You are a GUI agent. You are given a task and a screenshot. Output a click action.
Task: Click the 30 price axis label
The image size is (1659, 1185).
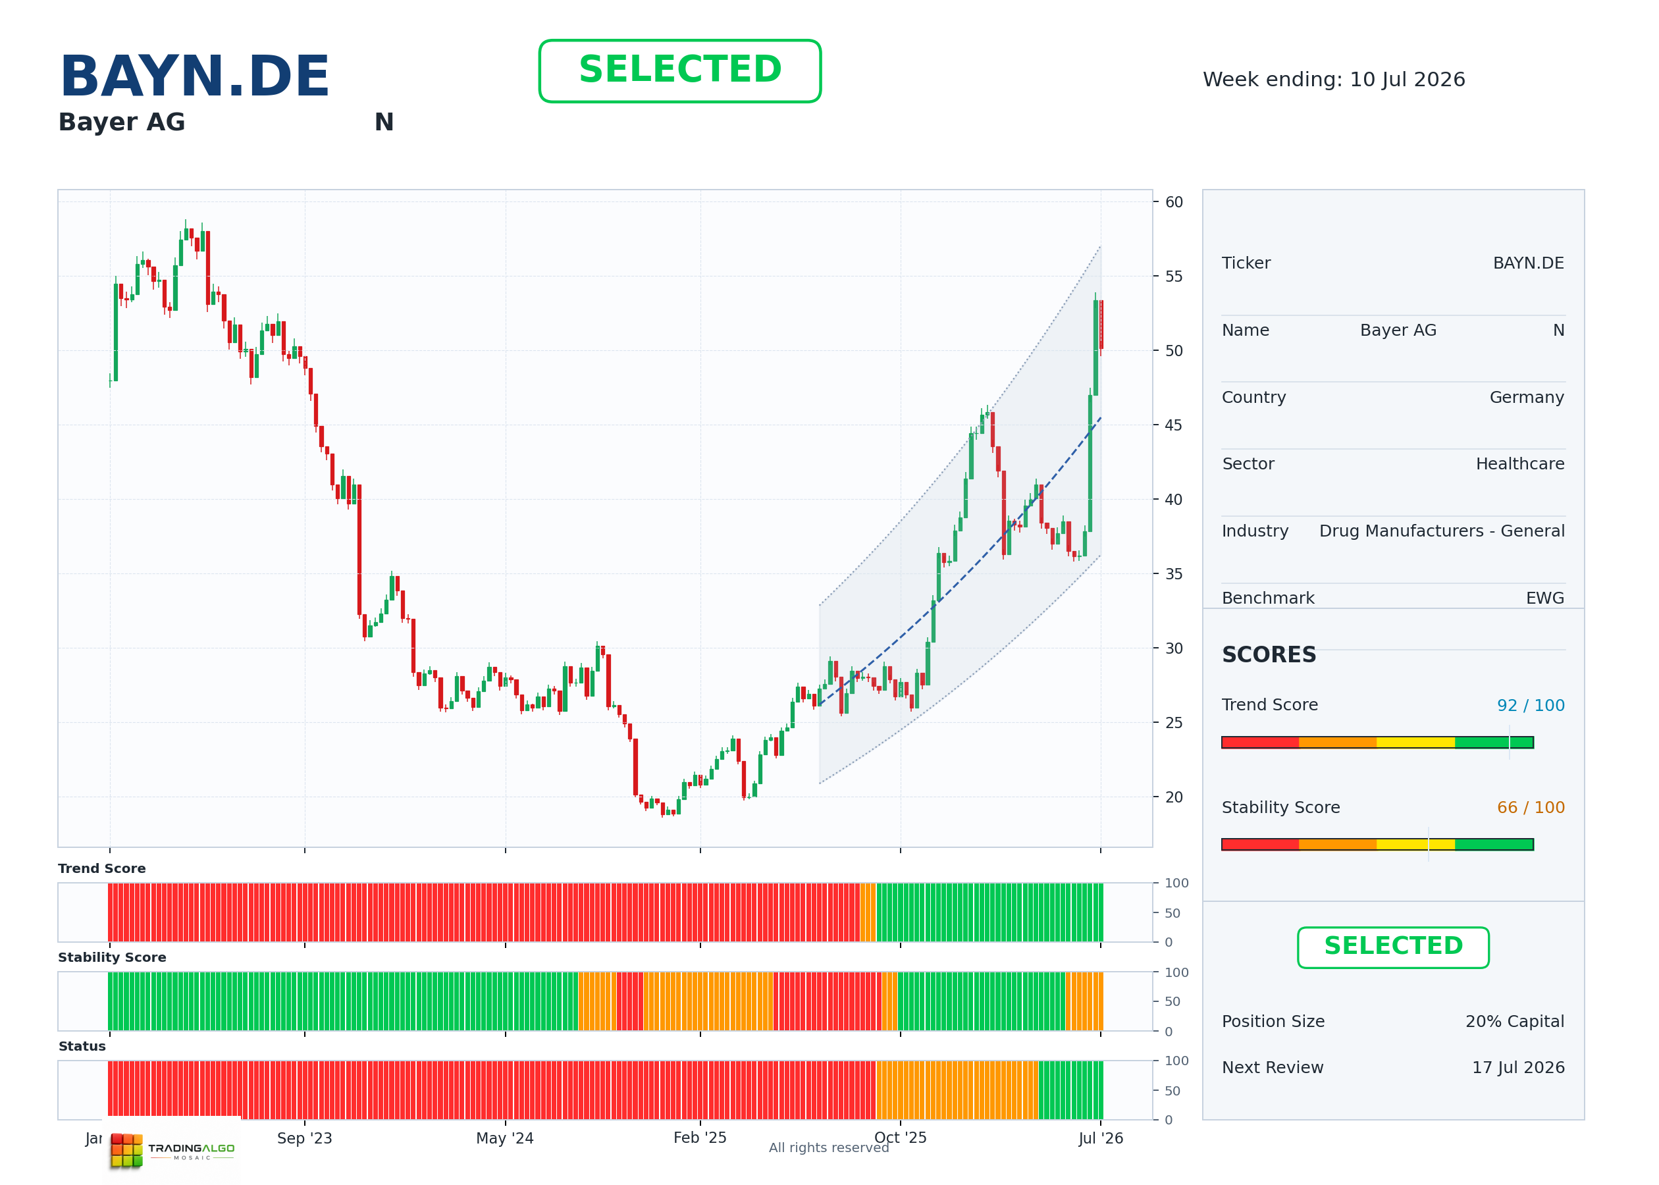(1174, 648)
